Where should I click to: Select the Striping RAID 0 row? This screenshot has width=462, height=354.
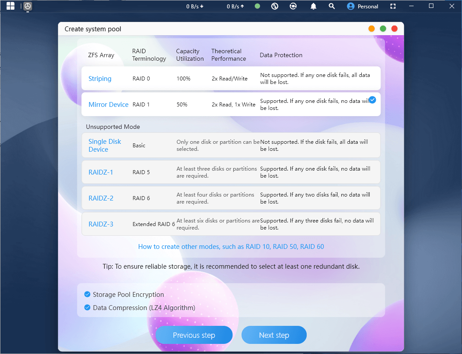tap(231, 78)
